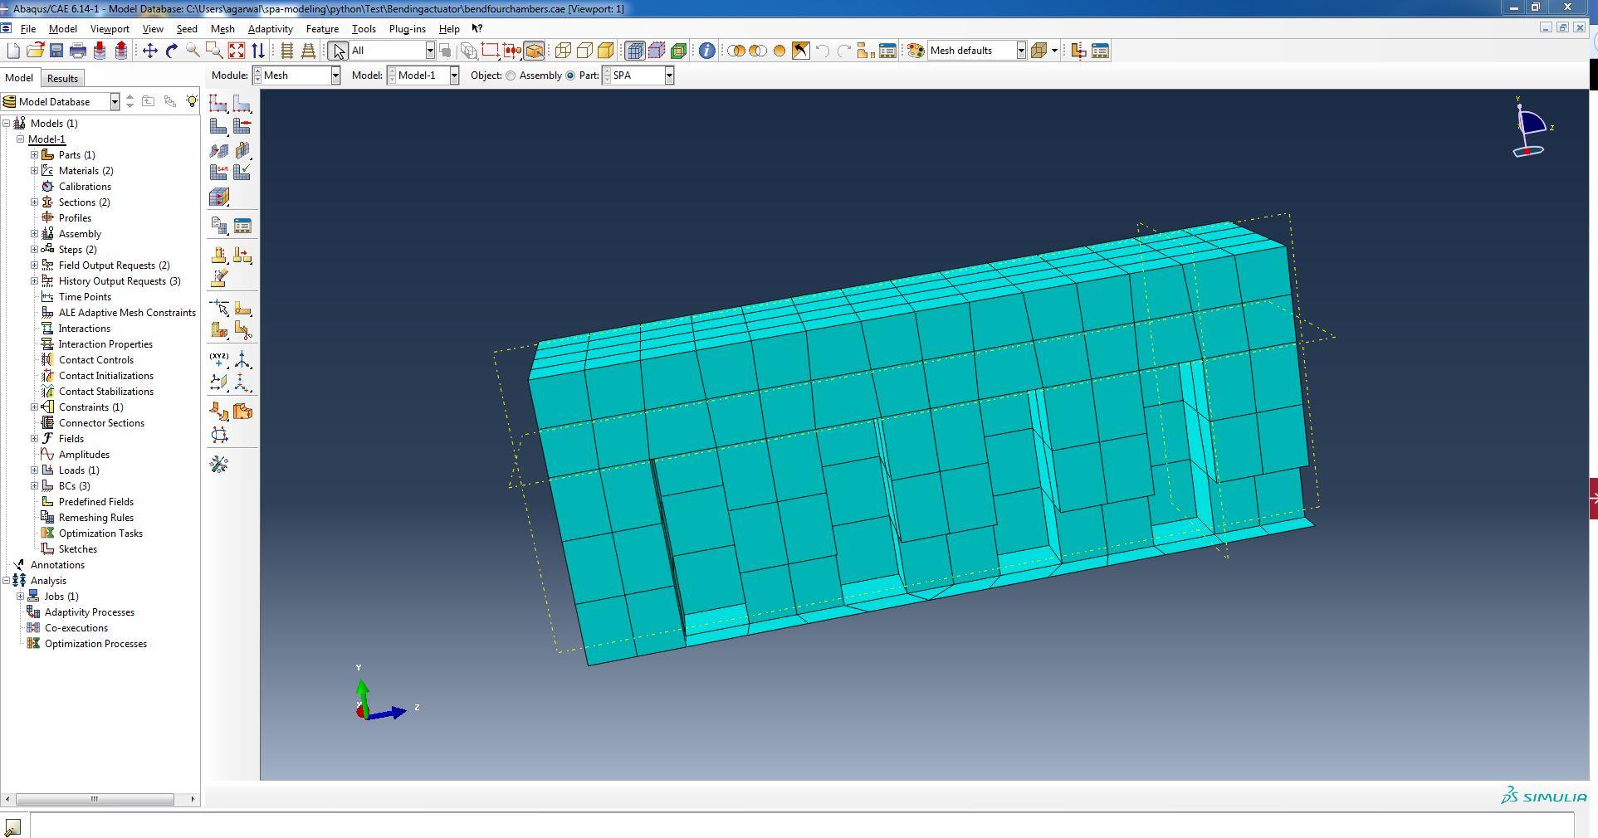Toggle shaded render style
The image size is (1598, 838).
click(606, 51)
